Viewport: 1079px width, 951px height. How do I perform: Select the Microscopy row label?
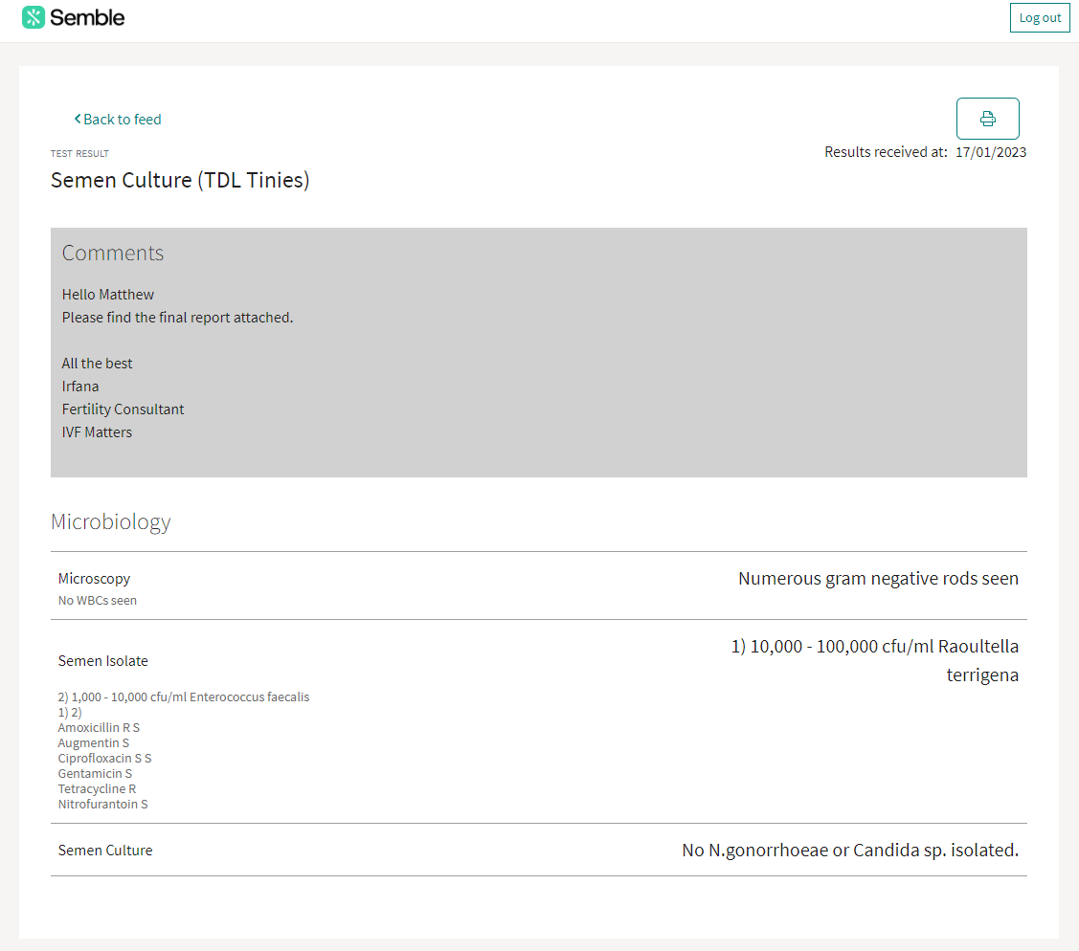pos(94,578)
